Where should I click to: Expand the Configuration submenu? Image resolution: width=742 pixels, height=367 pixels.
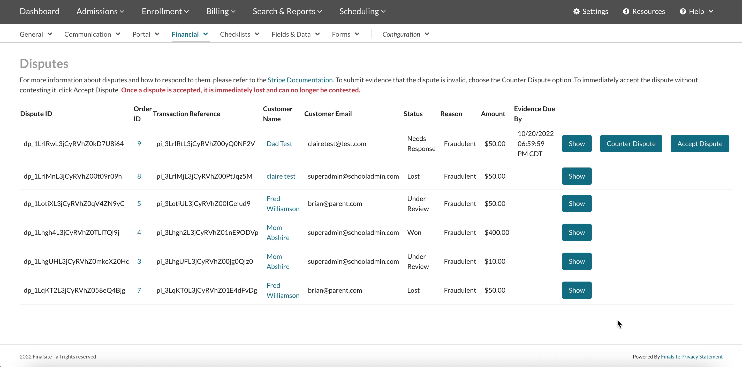pos(406,34)
